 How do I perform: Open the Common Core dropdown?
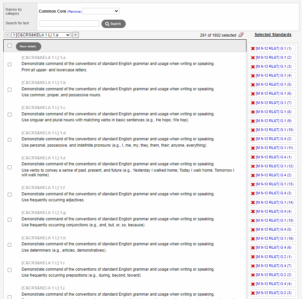[101, 11]
